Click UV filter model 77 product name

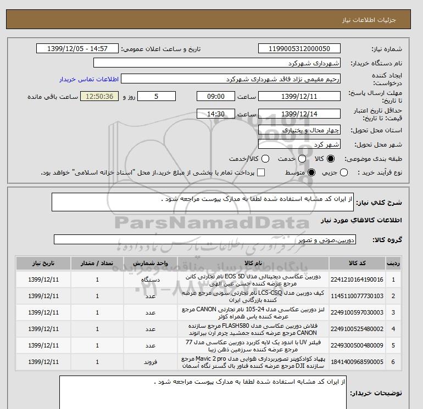[x=253, y=346]
